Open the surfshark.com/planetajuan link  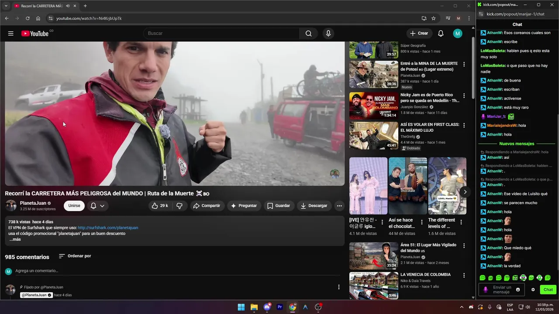tap(108, 228)
